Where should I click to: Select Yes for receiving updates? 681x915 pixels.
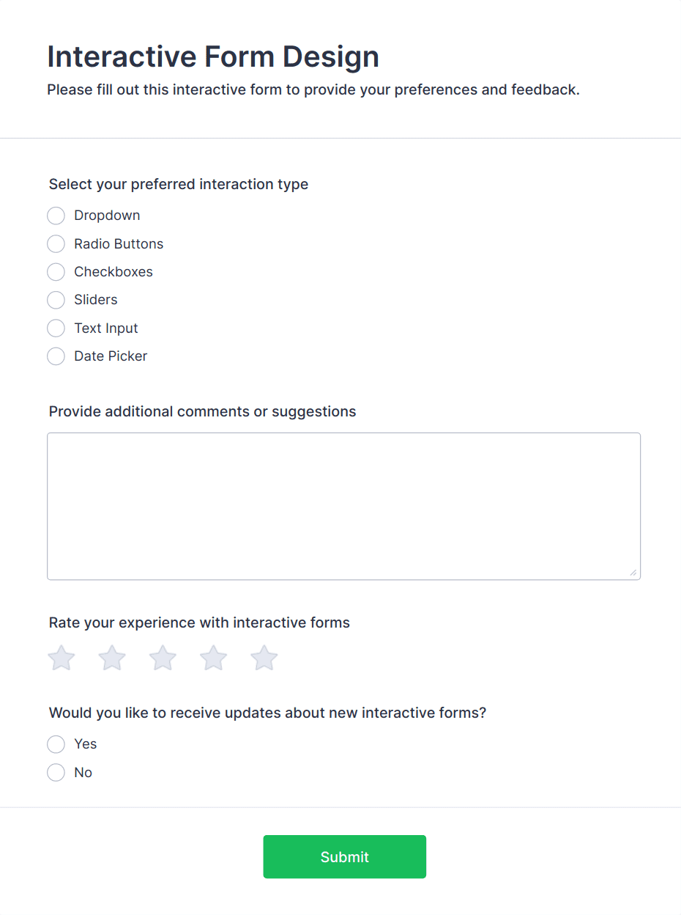tap(56, 744)
